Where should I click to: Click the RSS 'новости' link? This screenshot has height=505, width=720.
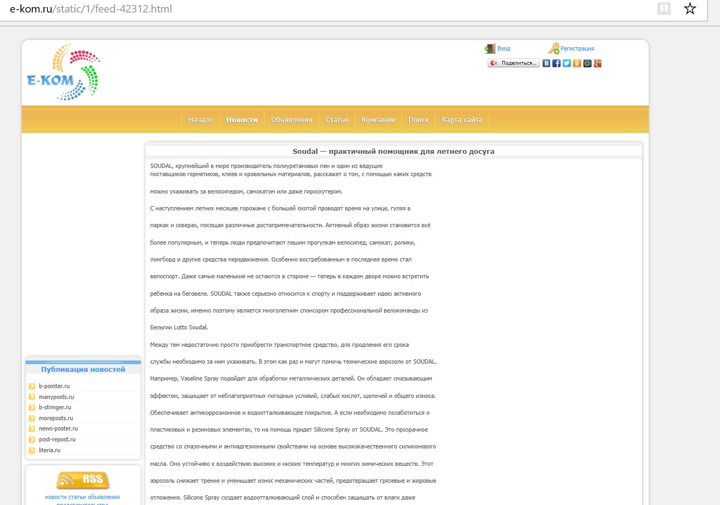(x=56, y=497)
